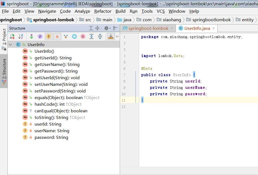Toggle Autoscroll from Source button
The width and height of the screenshot is (258, 175).
click(x=111, y=36)
